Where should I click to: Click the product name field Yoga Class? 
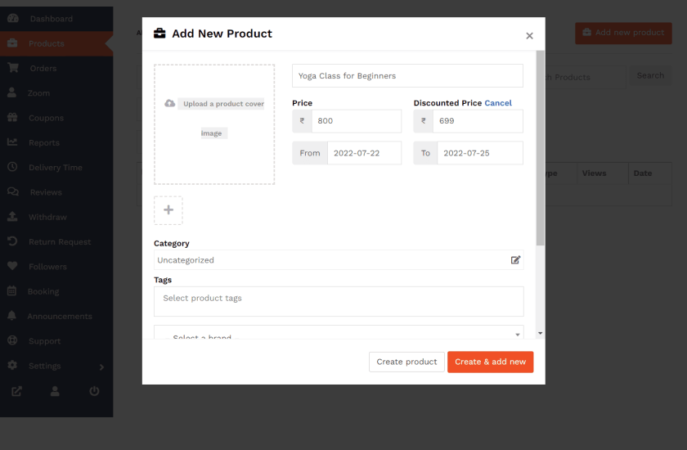tap(407, 76)
